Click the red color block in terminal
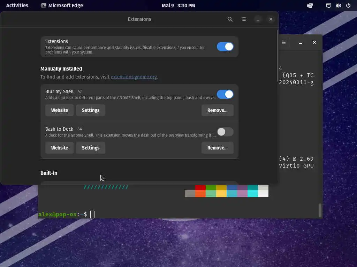Viewport: 357px width, 267px height. tap(200, 187)
